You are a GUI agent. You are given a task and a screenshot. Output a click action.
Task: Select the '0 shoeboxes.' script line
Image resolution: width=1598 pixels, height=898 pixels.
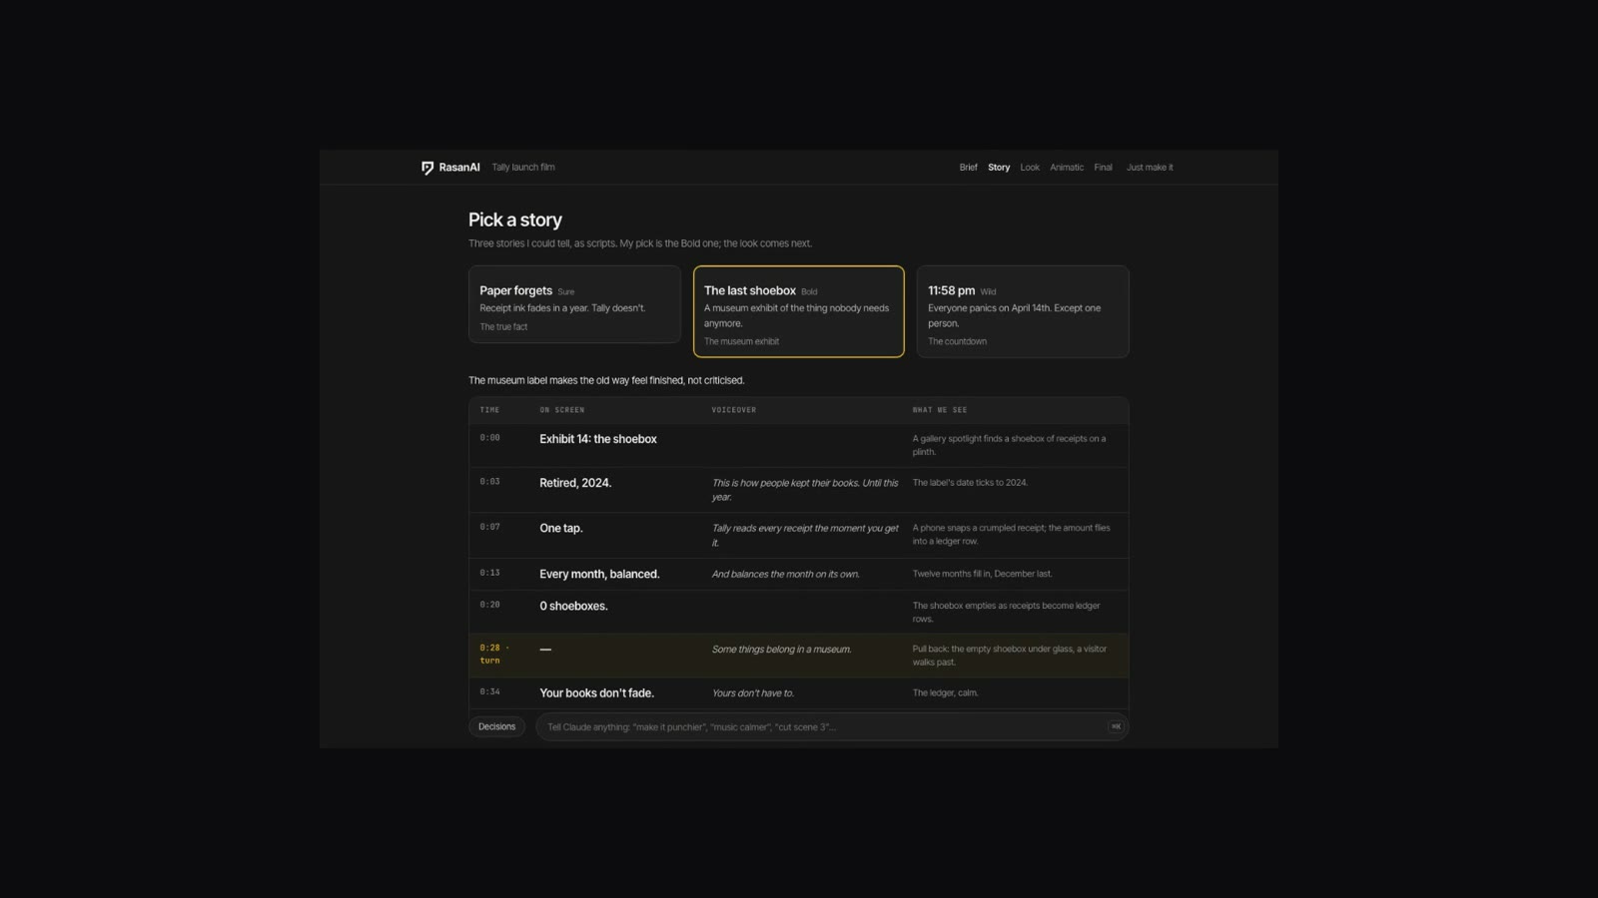point(573,607)
